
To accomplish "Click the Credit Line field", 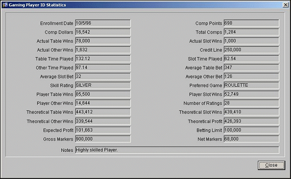I will 251,50.
